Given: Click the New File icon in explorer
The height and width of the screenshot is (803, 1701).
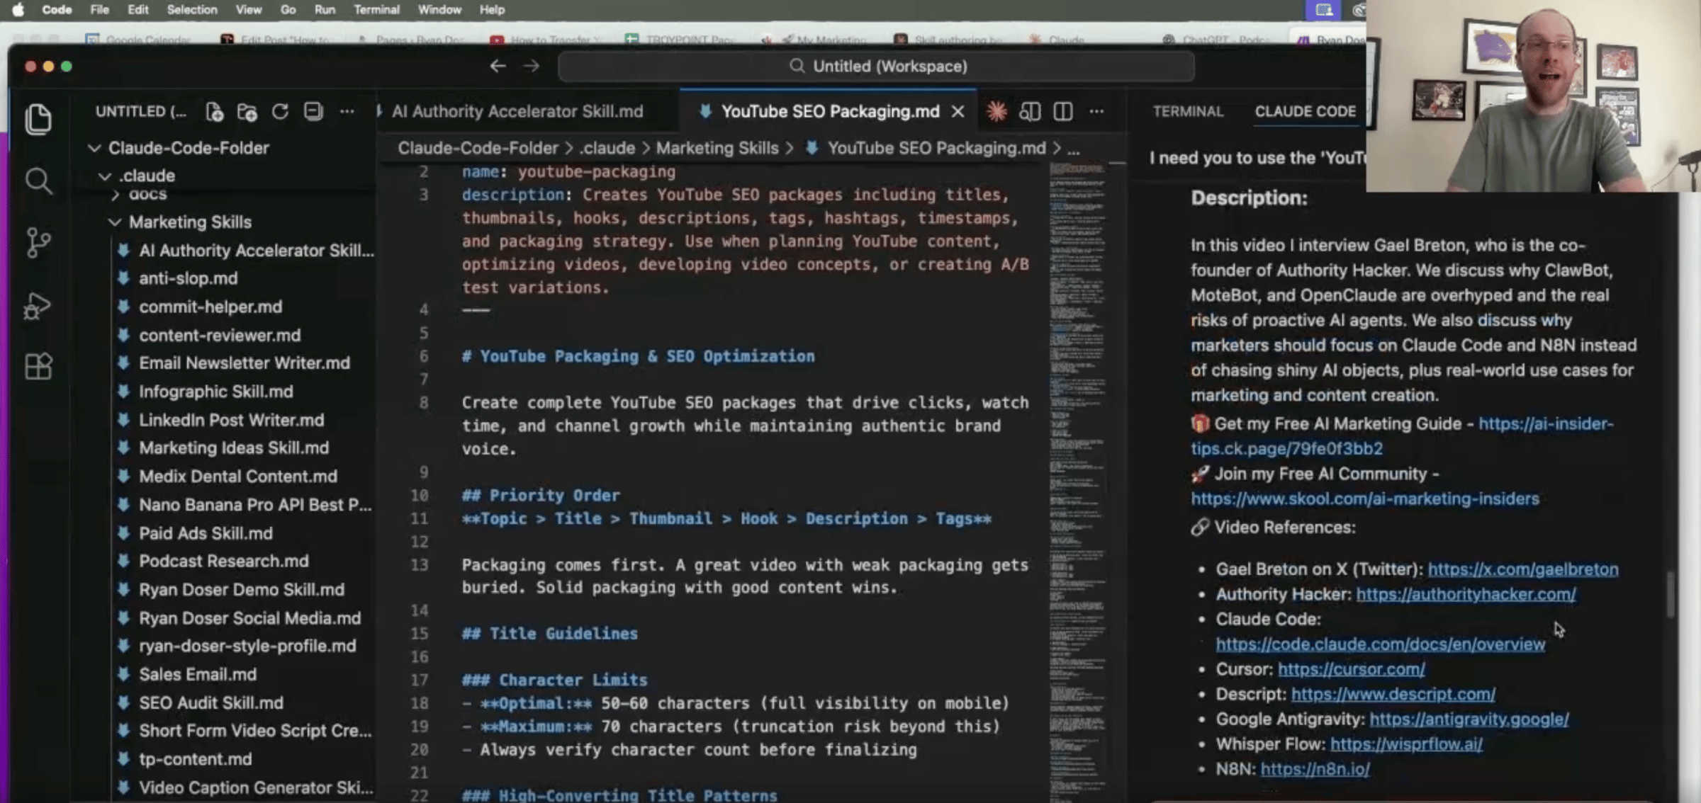Looking at the screenshot, I should pyautogui.click(x=214, y=112).
